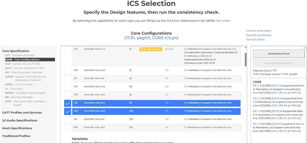Expand the LE Audio Specifications section

pos(20,120)
